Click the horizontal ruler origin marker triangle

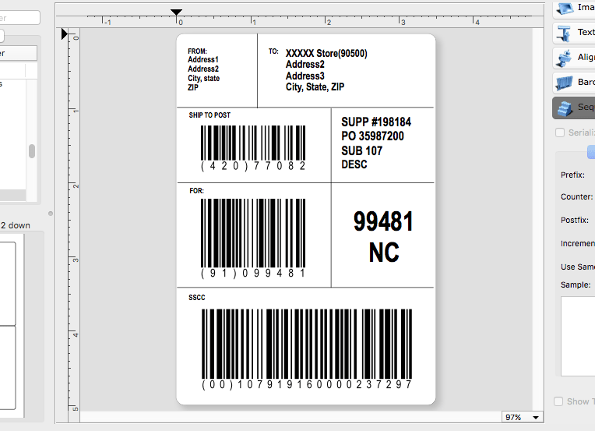(x=176, y=12)
